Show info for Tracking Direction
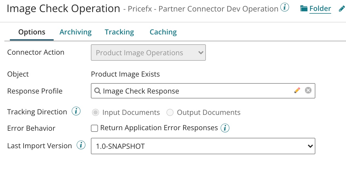Image resolution: width=346 pixels, height=169 pixels. pos(76,111)
